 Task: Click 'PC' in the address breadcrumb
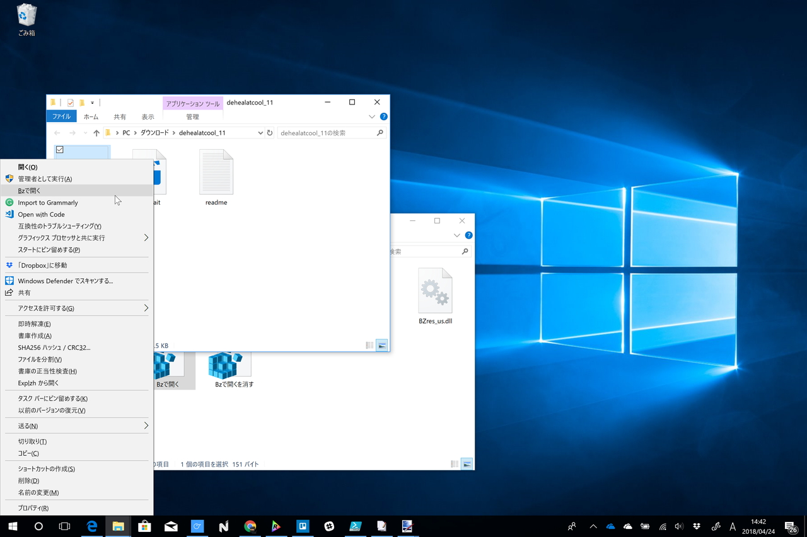(x=126, y=133)
